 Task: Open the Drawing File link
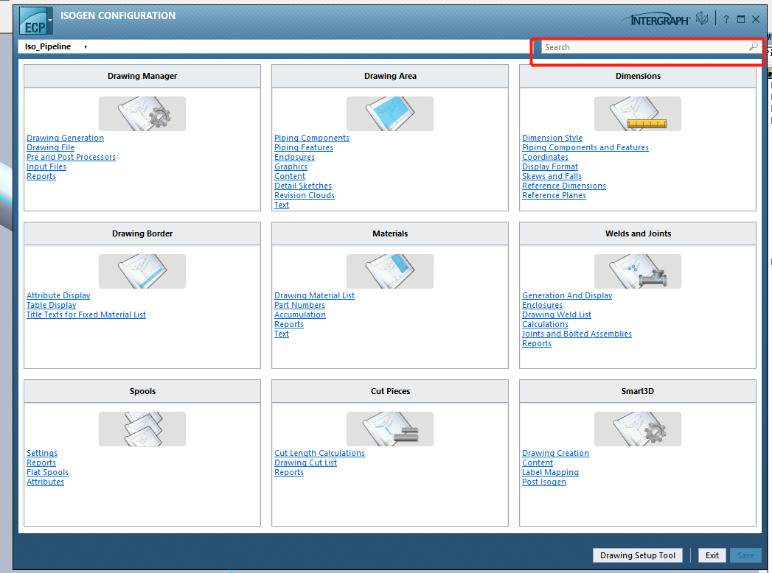[x=50, y=147]
